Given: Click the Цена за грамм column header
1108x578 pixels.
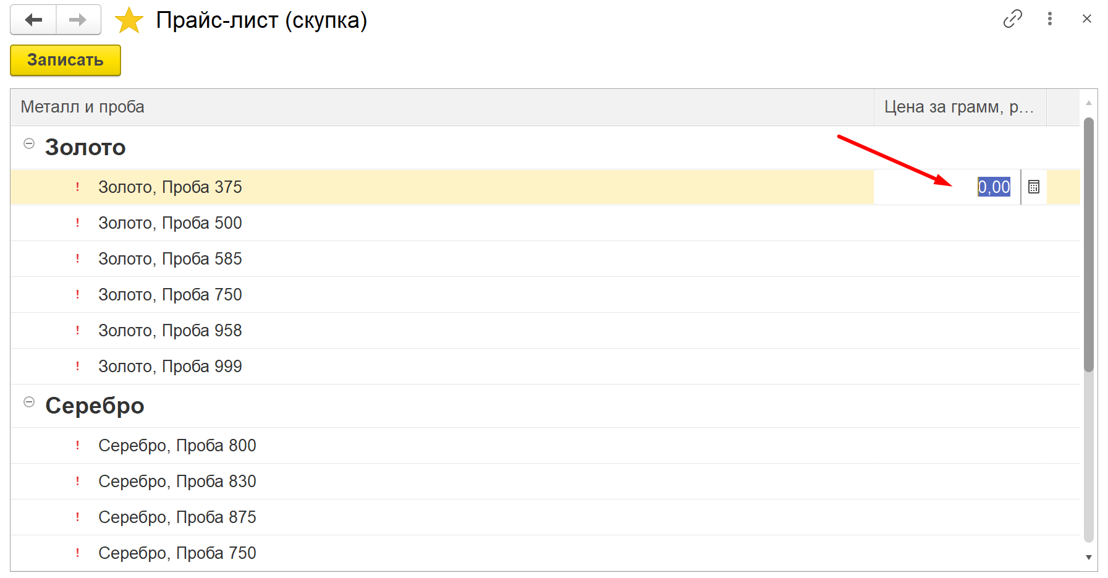Looking at the screenshot, I should pos(958,107).
